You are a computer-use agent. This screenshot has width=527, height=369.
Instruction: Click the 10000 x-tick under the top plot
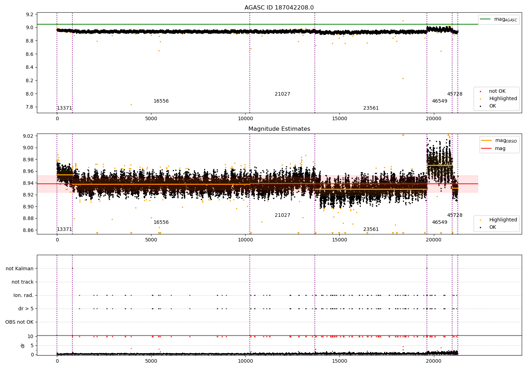coord(245,118)
